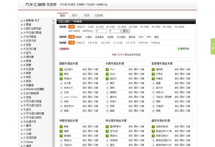Filter price by 35-50万

coord(156,27)
